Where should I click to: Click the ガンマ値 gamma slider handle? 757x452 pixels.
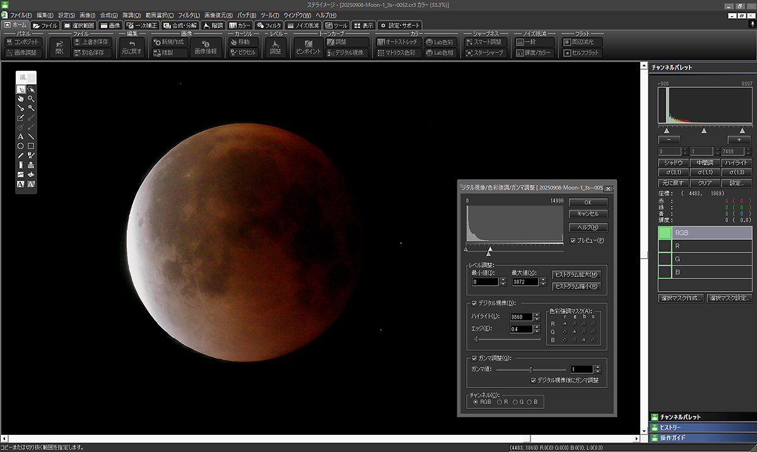click(531, 369)
